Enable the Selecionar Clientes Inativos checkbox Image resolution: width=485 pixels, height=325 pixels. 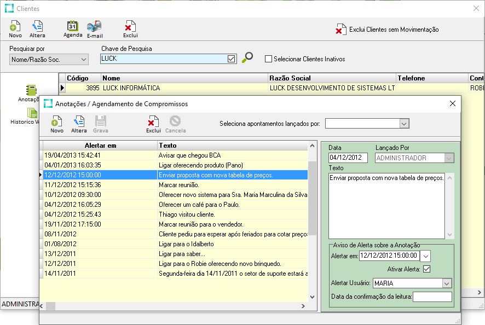[268, 59]
